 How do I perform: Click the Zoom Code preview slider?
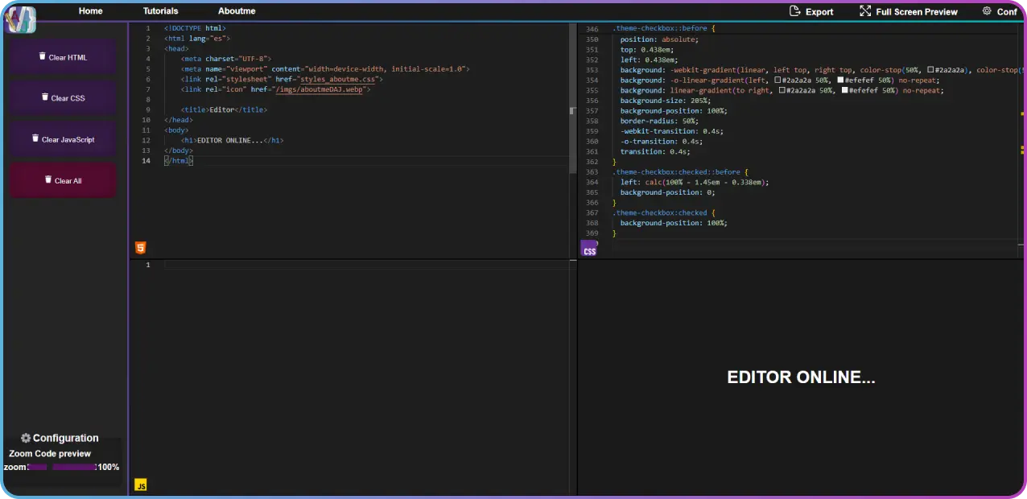[x=62, y=467]
